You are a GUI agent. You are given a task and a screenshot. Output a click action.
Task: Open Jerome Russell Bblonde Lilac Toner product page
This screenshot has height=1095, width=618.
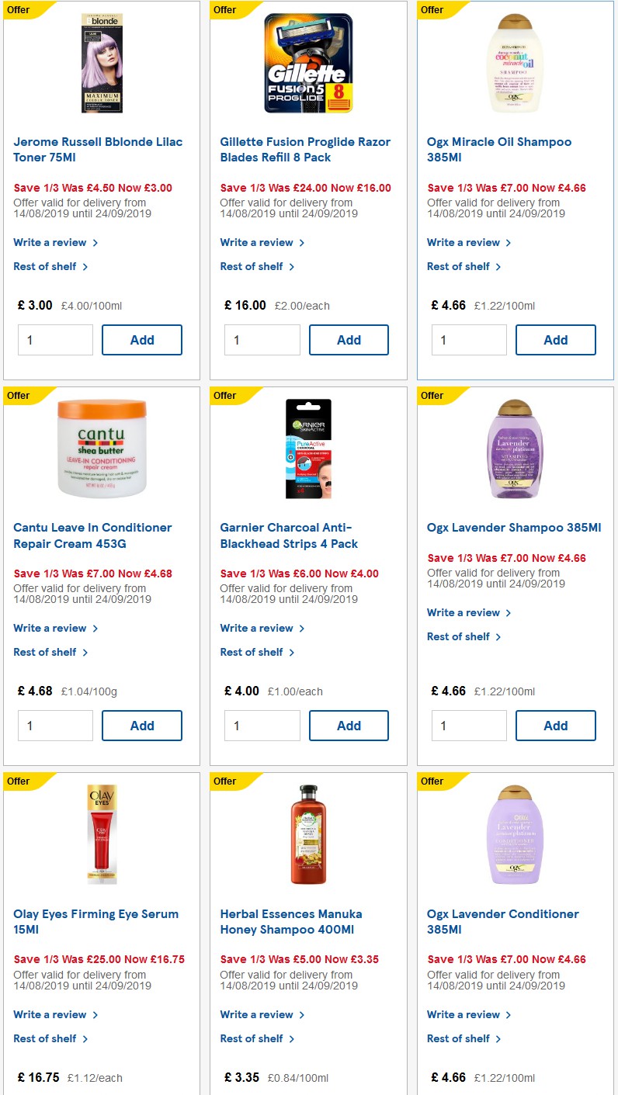[x=98, y=149]
